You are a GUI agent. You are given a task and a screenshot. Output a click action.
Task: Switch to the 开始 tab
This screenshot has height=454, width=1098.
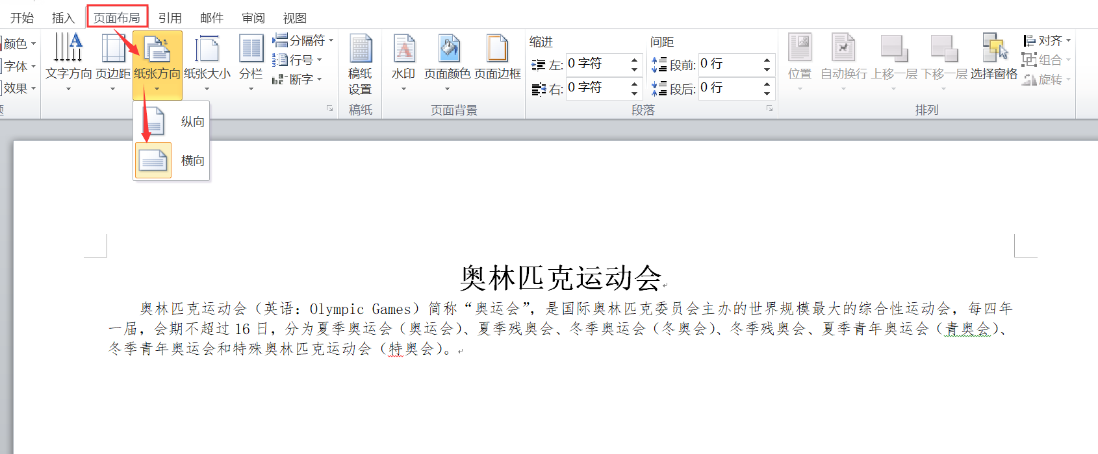[22, 18]
